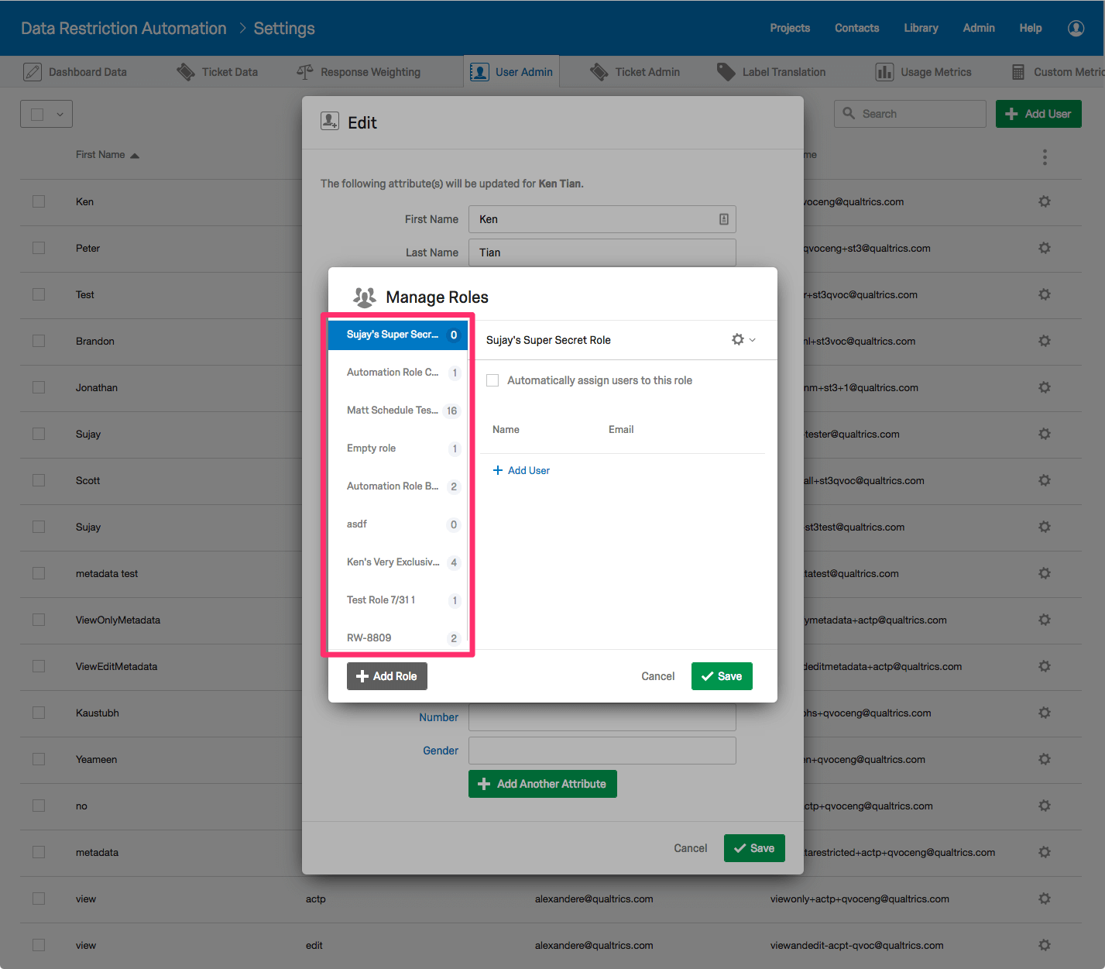This screenshot has width=1105, height=969.
Task: Tick the checkbox for Test row
Action: pyautogui.click(x=39, y=294)
